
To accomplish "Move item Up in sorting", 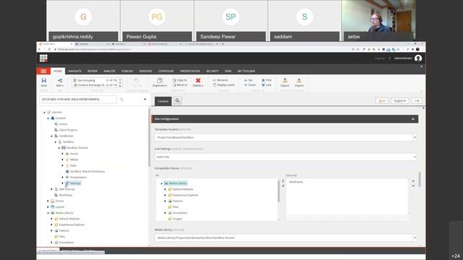I will pos(248,80).
